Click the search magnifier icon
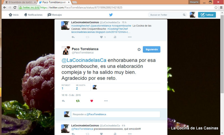Screen dimensions: 224x135 pos(184,15)
